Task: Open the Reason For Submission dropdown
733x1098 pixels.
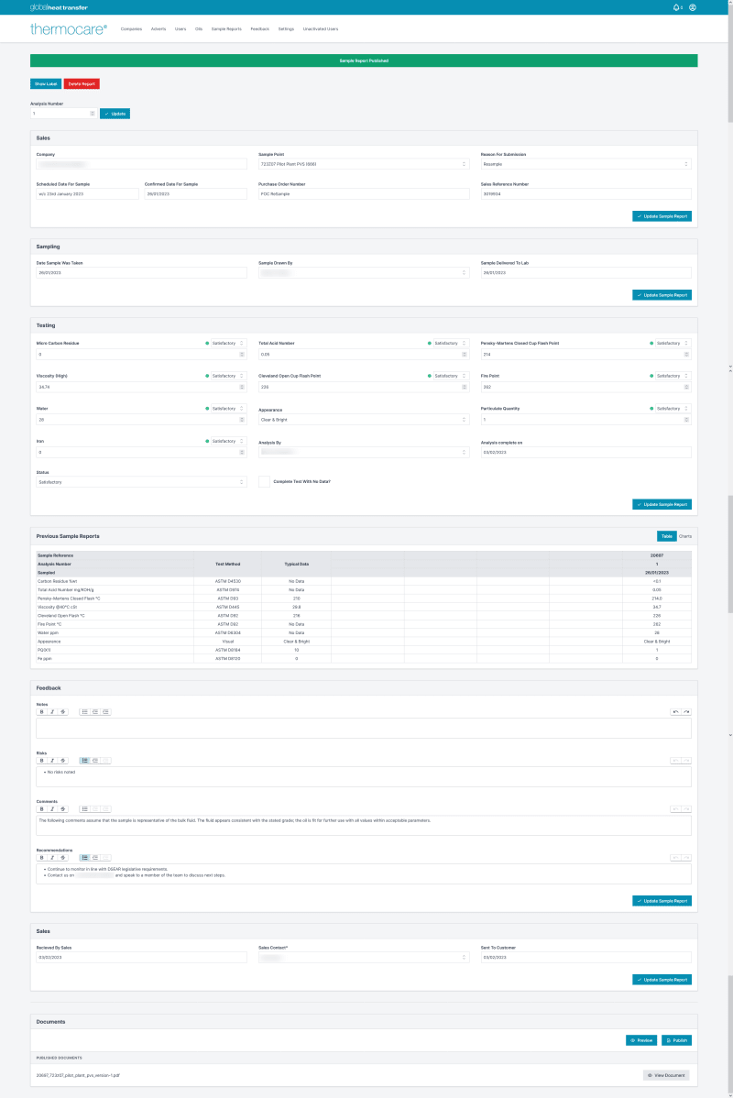Action: click(x=584, y=163)
